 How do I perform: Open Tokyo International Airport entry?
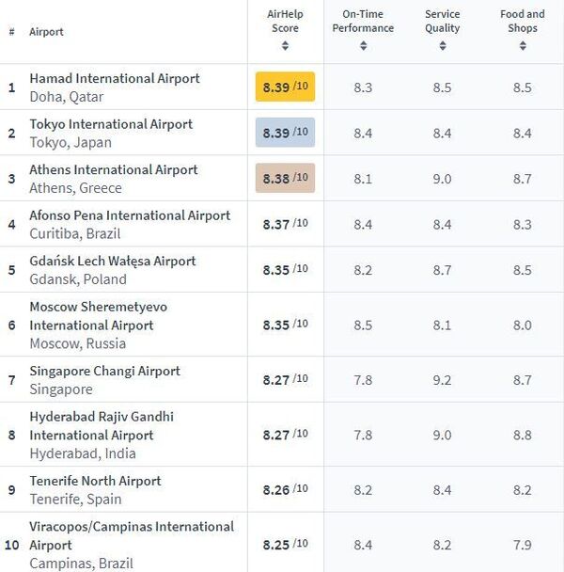[x=111, y=124]
